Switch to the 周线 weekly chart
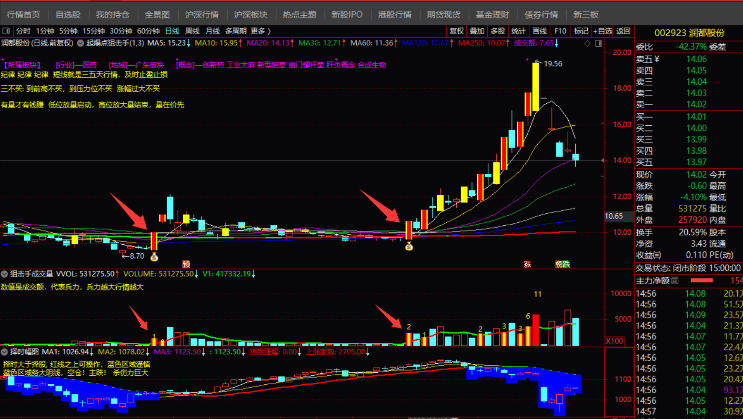Viewport: 743px width, 419px height. pyautogui.click(x=192, y=31)
